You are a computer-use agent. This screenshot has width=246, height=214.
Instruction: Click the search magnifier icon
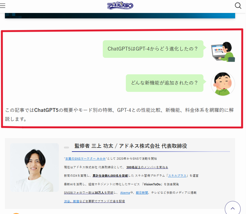click(238, 6)
